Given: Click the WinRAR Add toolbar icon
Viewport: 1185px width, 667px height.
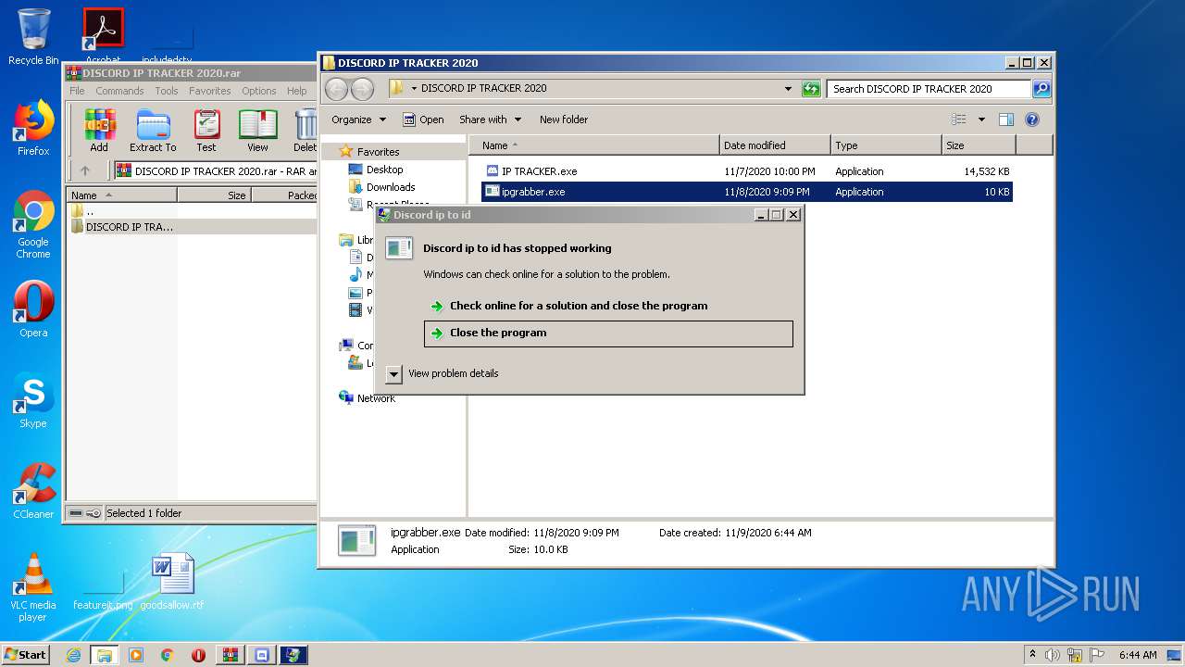Looking at the screenshot, I should 99,131.
